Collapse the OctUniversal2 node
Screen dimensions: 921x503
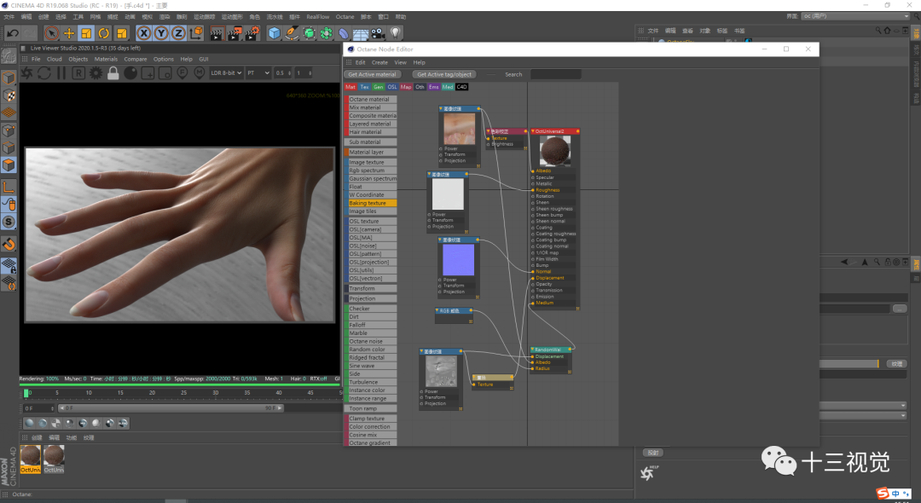tap(533, 131)
